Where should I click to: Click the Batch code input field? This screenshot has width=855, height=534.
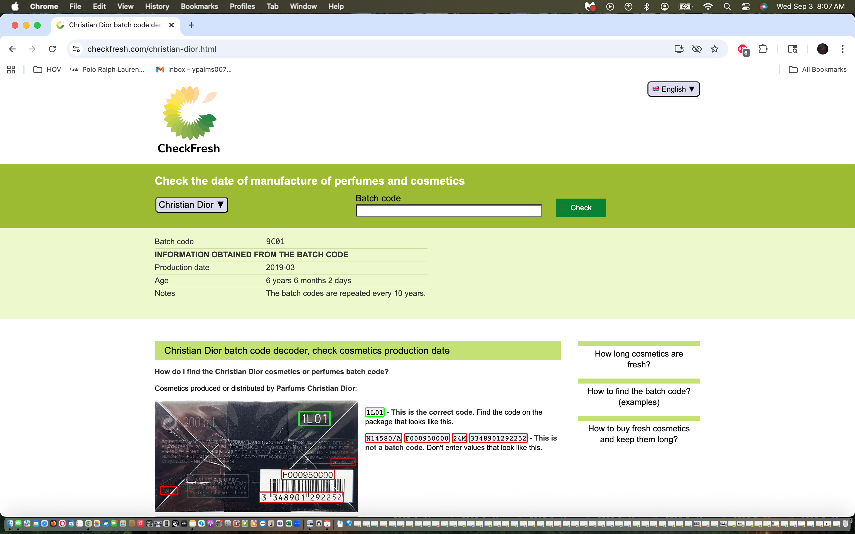[448, 211]
